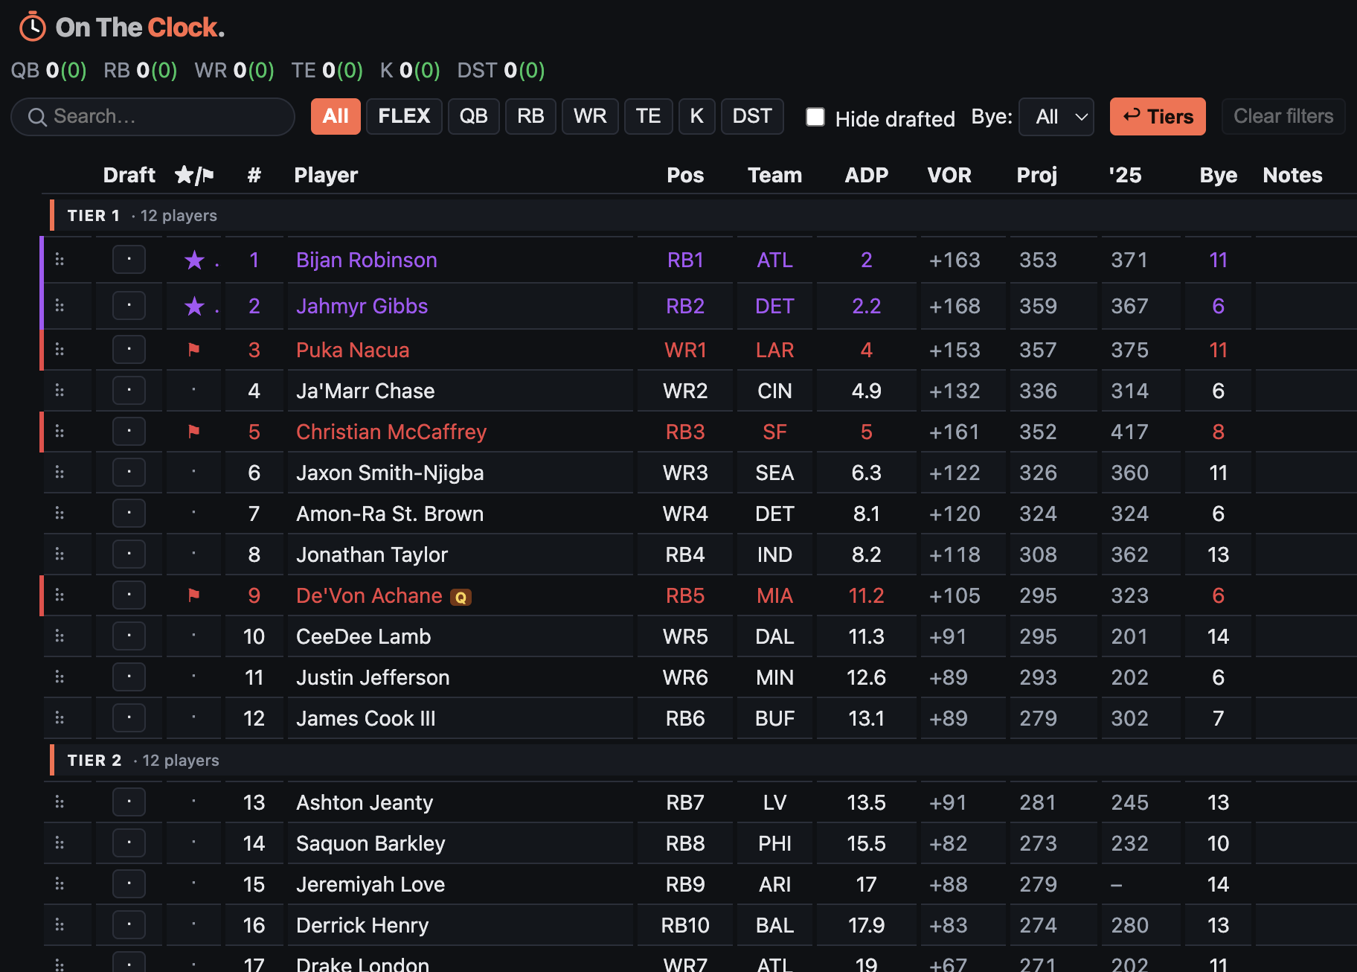Check the Hide drafted checkbox
This screenshot has height=972, width=1357.
click(816, 117)
